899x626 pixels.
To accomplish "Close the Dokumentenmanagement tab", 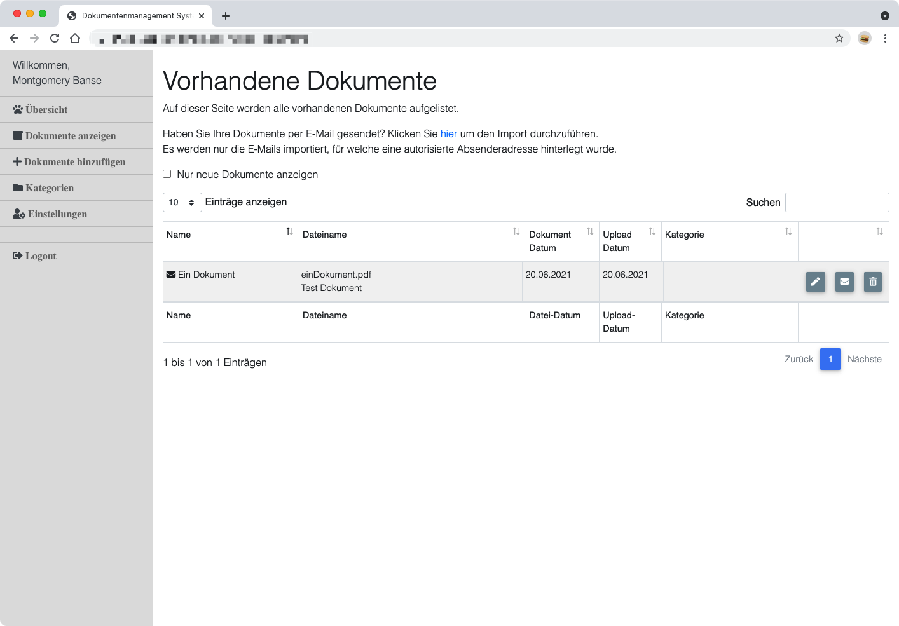I will coord(202,16).
